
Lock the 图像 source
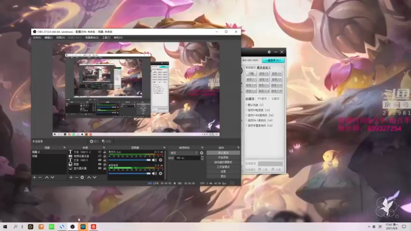(105, 164)
